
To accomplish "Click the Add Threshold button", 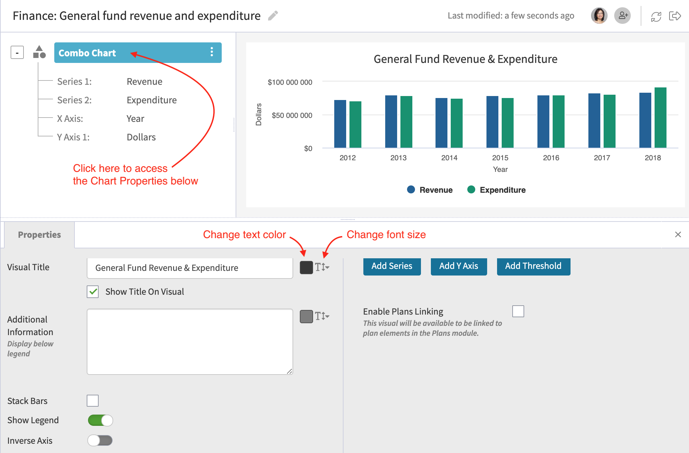I will coord(533,266).
